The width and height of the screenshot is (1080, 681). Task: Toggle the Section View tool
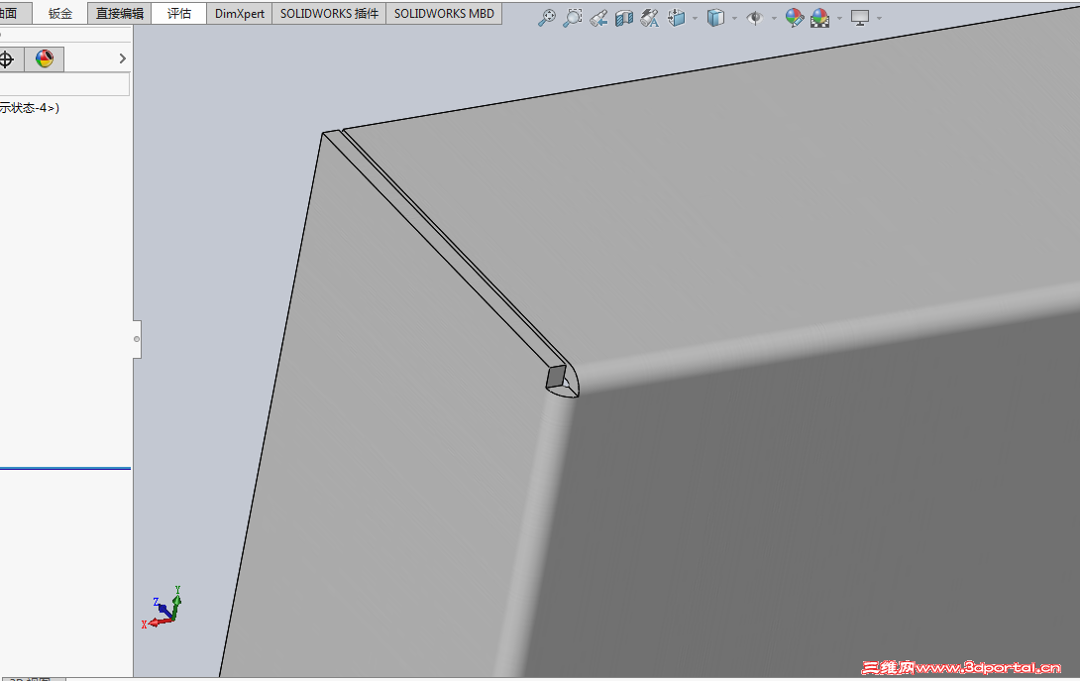click(x=624, y=18)
